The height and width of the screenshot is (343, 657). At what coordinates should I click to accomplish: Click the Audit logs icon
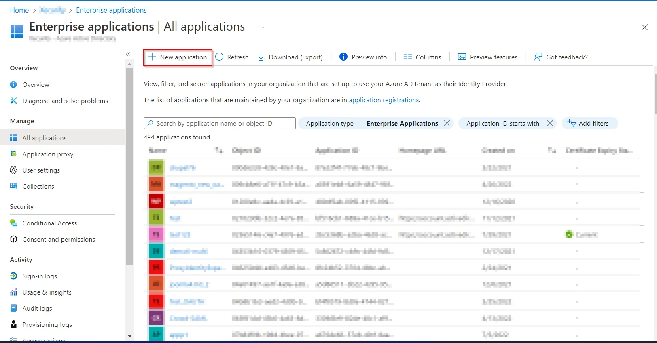pos(13,308)
